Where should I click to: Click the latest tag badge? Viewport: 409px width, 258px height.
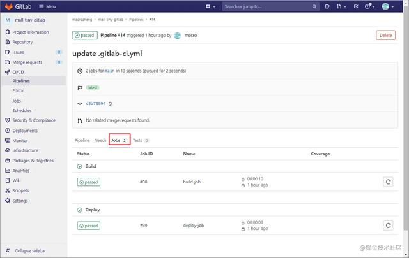[93, 88]
